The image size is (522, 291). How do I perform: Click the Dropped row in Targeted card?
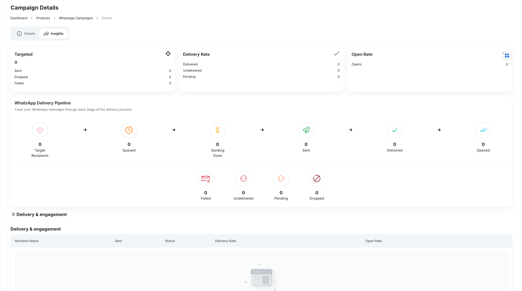93,77
